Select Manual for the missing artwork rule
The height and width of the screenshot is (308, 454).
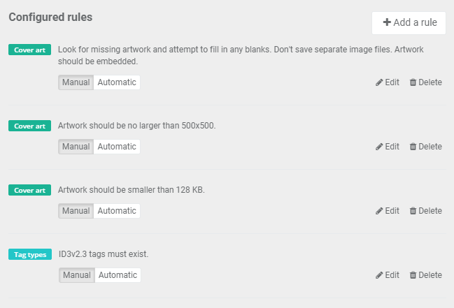tap(76, 82)
